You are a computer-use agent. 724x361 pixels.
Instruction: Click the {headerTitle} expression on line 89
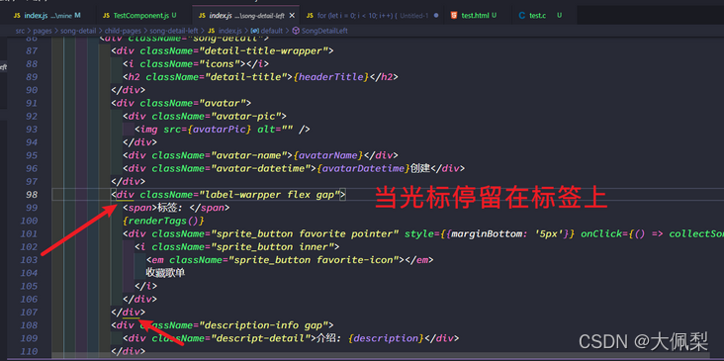click(x=331, y=77)
